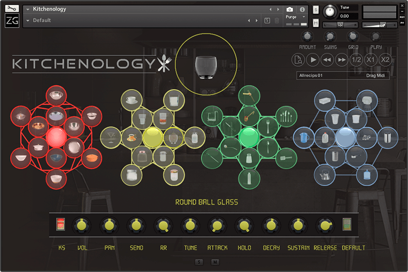Trigger the blue water bottle pad
The height and width of the screenshot is (272, 408).
(x=367, y=175)
